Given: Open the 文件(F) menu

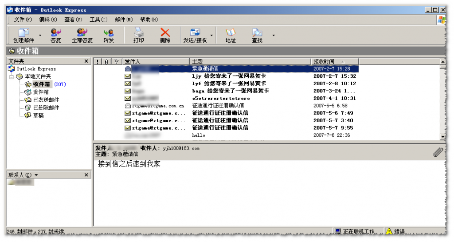Looking at the screenshot, I should tap(23, 20).
